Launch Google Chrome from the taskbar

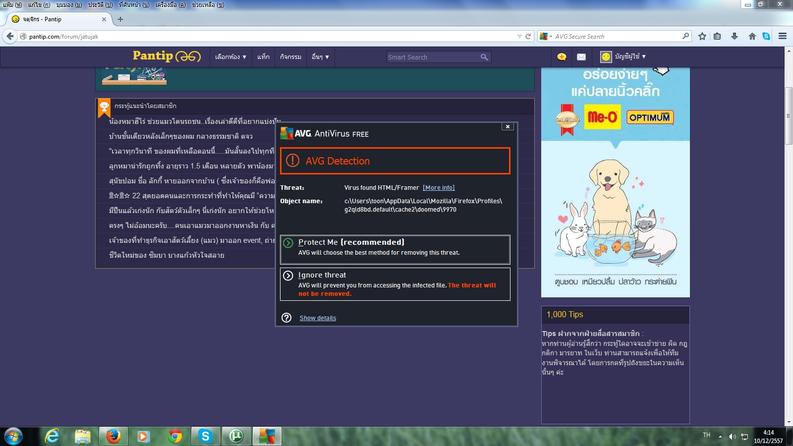[x=174, y=437]
